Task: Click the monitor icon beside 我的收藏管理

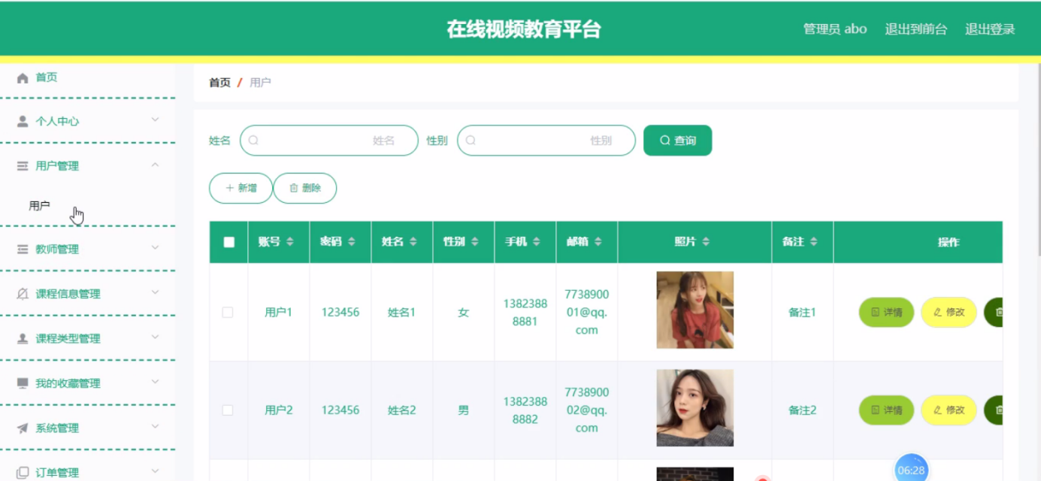Action: point(23,383)
